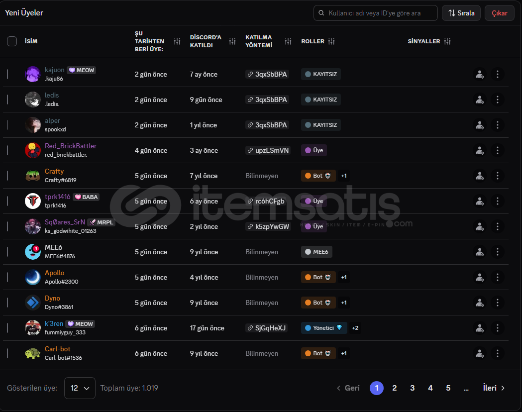The height and width of the screenshot is (412, 522).
Task: Click moderation view icon for MEE6 row
Action: (479, 252)
